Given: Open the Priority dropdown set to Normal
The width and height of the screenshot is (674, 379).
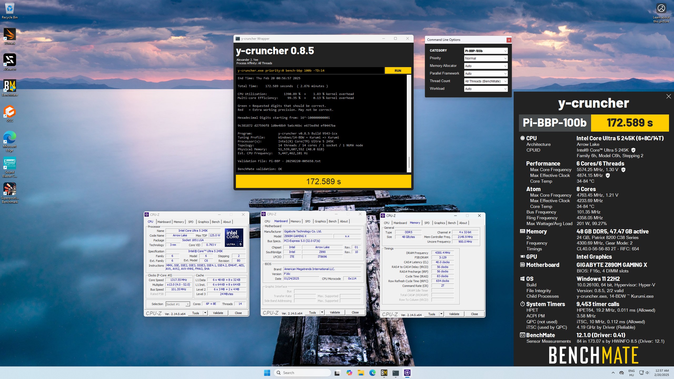Looking at the screenshot, I should tap(486, 58).
